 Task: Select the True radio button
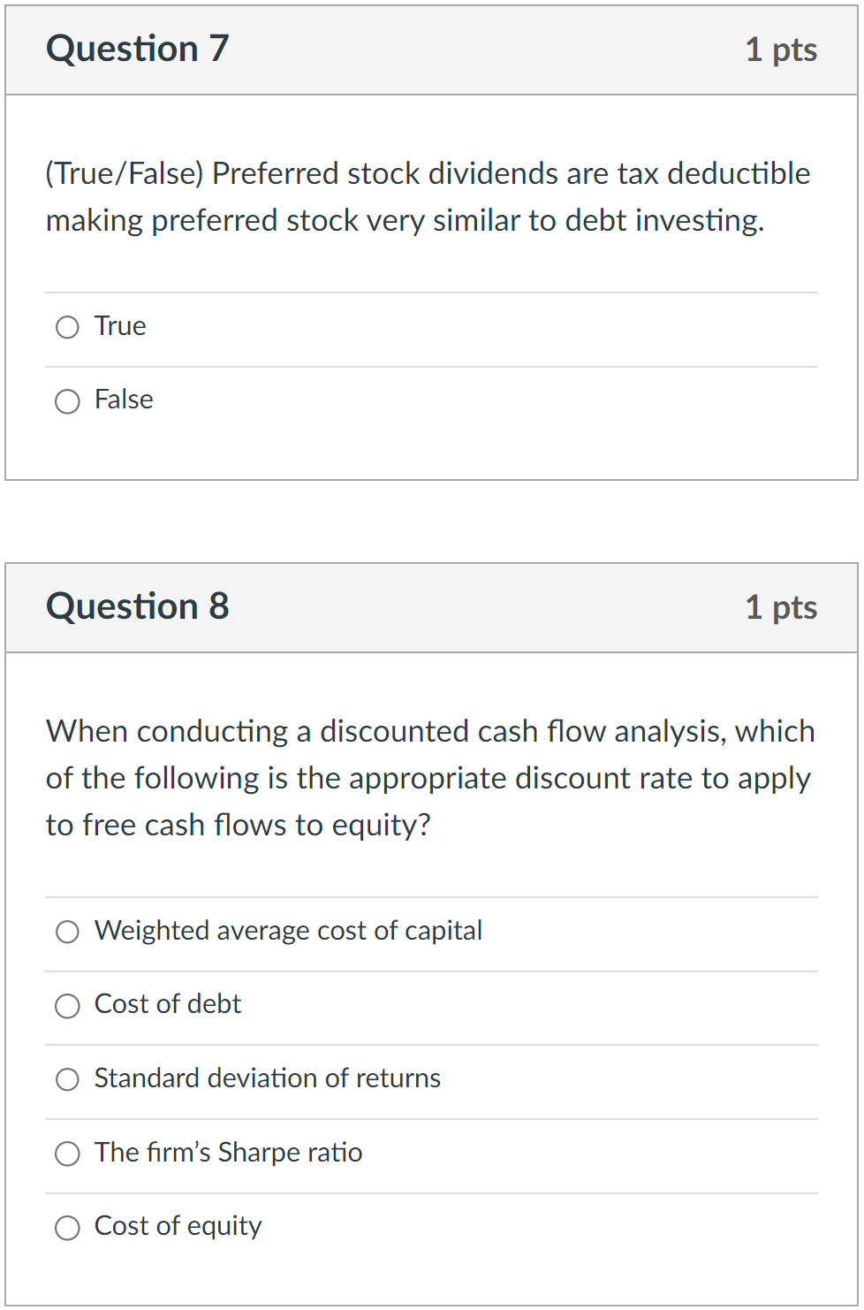pyautogui.click(x=67, y=328)
